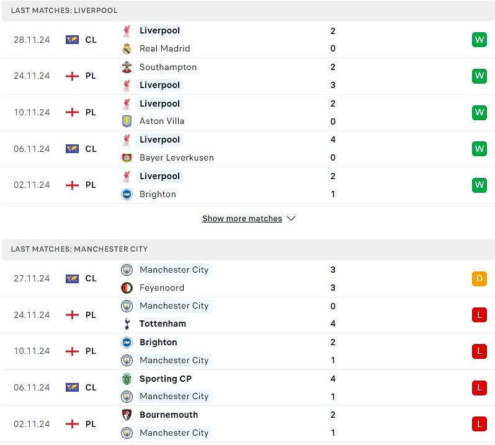Click the Aston Villa club crest

pyautogui.click(x=127, y=121)
